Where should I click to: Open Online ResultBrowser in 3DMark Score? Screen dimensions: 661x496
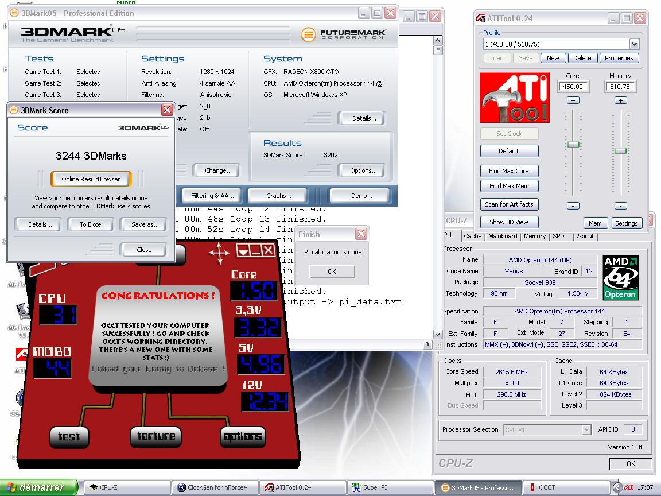click(x=91, y=179)
